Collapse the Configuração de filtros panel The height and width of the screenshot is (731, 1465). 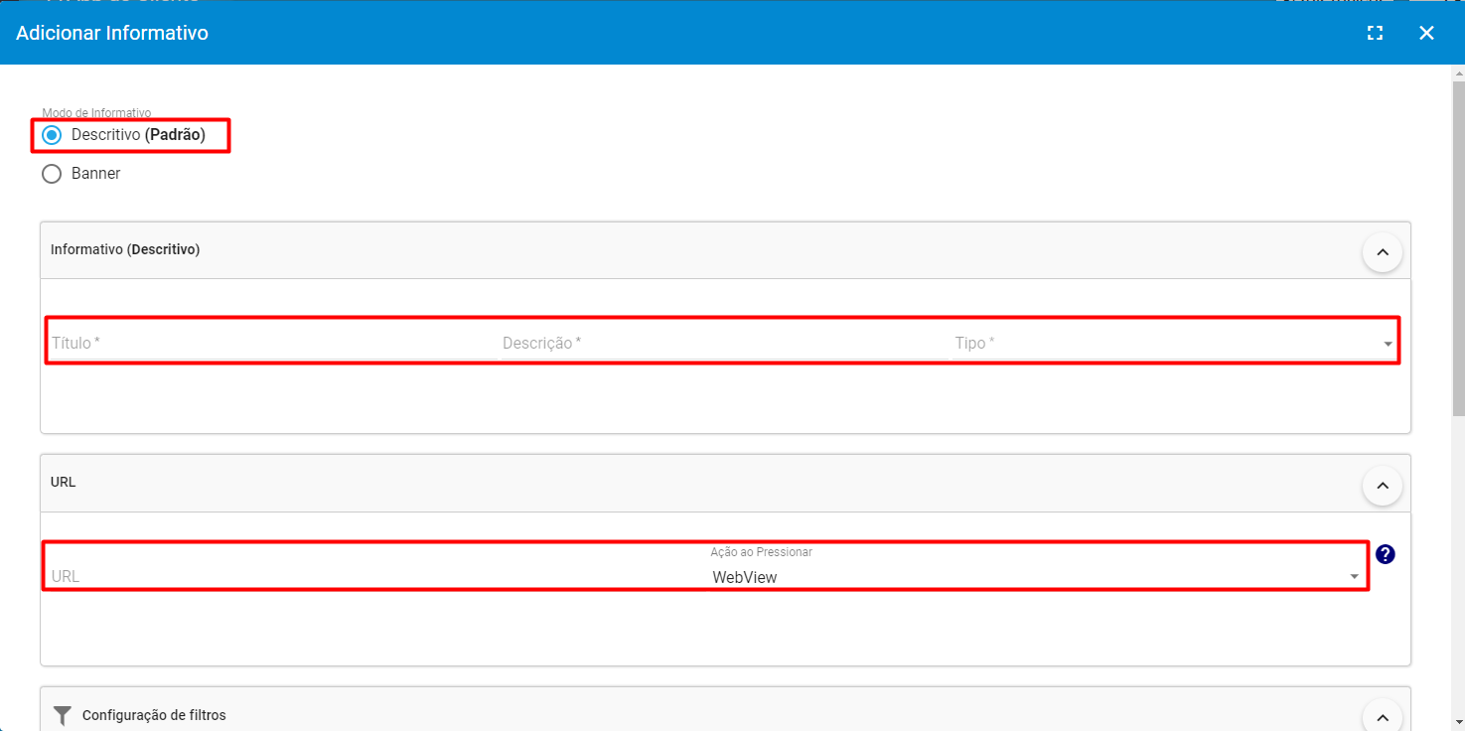point(1382,715)
